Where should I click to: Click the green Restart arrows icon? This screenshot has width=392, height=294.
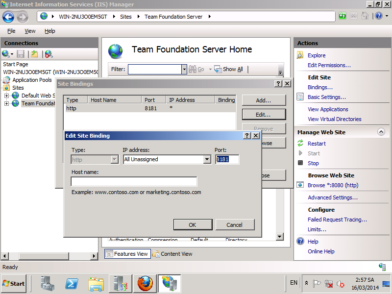(300, 143)
